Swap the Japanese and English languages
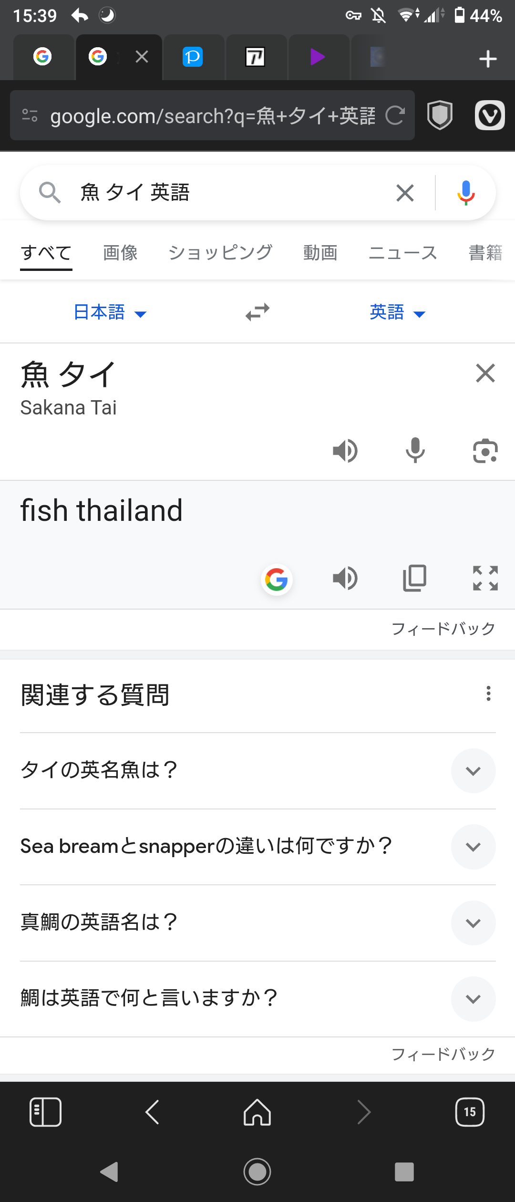 (x=257, y=312)
